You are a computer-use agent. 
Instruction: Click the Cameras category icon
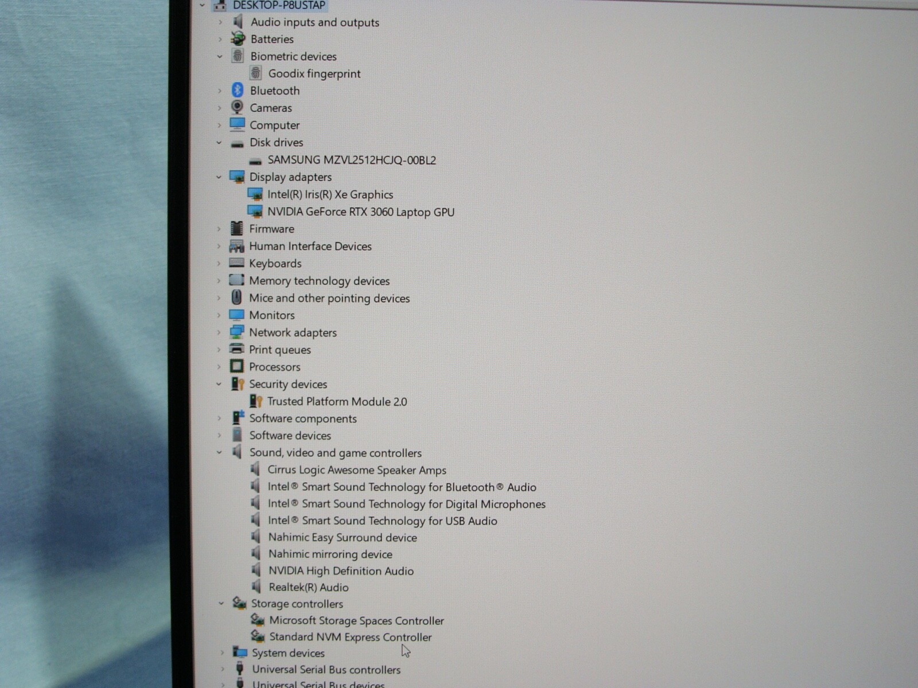pos(237,107)
